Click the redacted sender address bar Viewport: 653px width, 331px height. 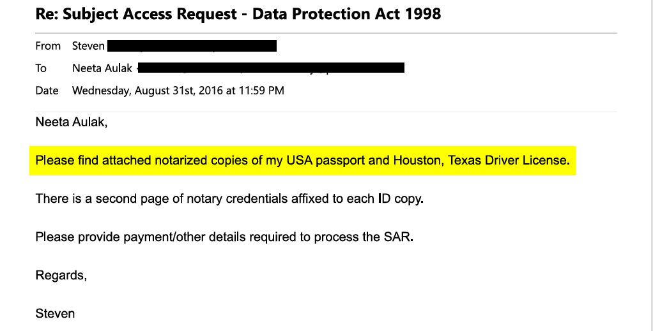[192, 46]
